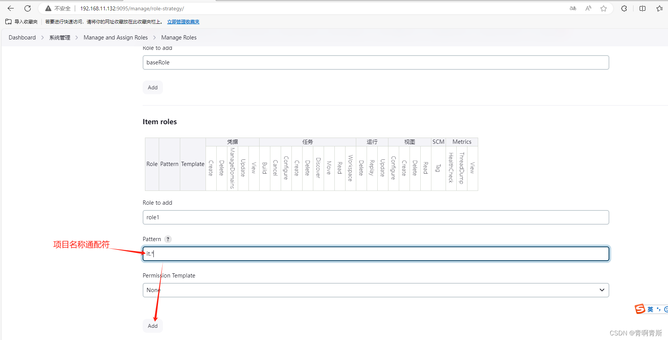Click Replay permission column header
This screenshot has height=340, width=668.
(372, 168)
